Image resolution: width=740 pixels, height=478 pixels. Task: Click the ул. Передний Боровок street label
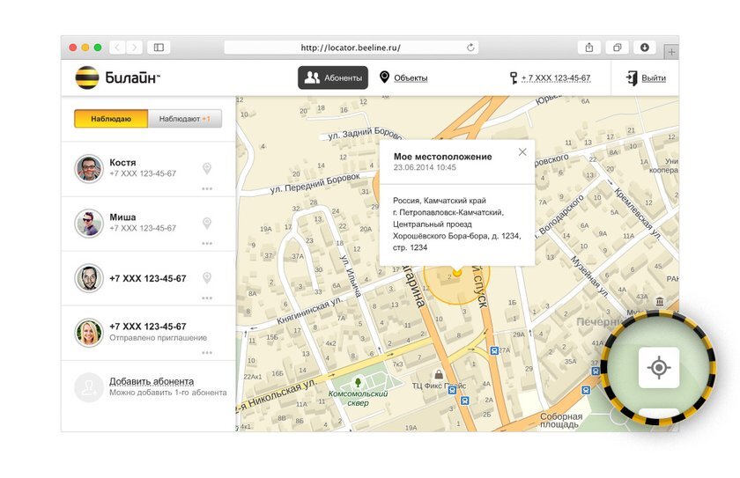click(x=314, y=184)
